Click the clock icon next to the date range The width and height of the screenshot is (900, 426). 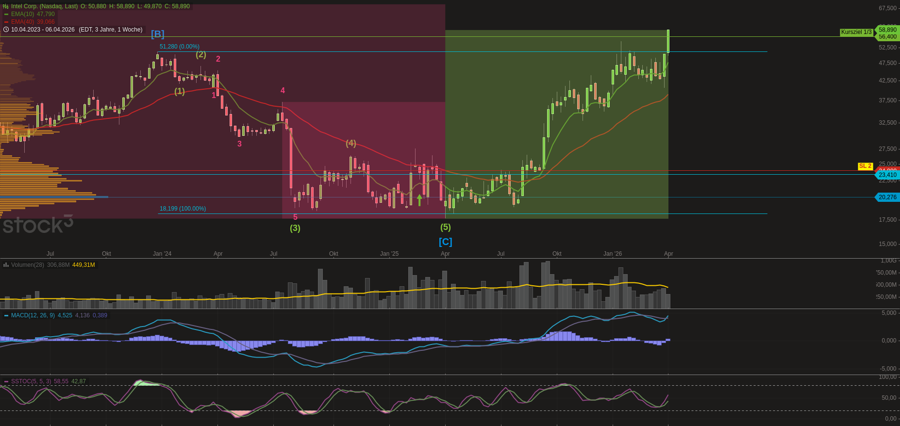coord(6,30)
